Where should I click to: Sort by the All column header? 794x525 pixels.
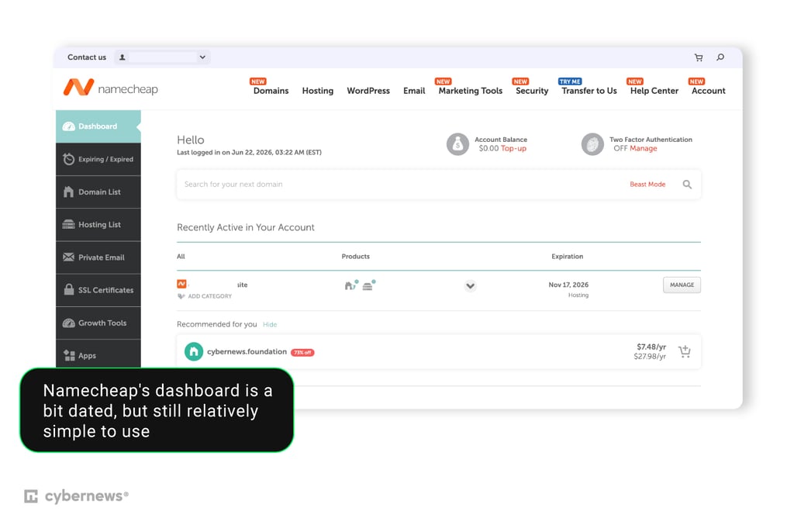pyautogui.click(x=181, y=257)
